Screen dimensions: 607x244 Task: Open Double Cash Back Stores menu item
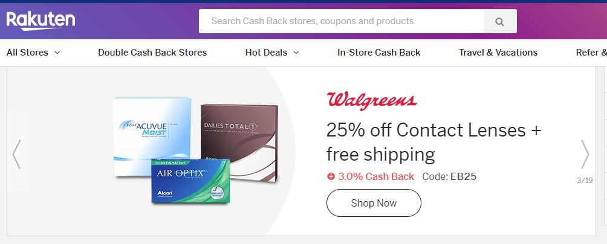(x=152, y=53)
